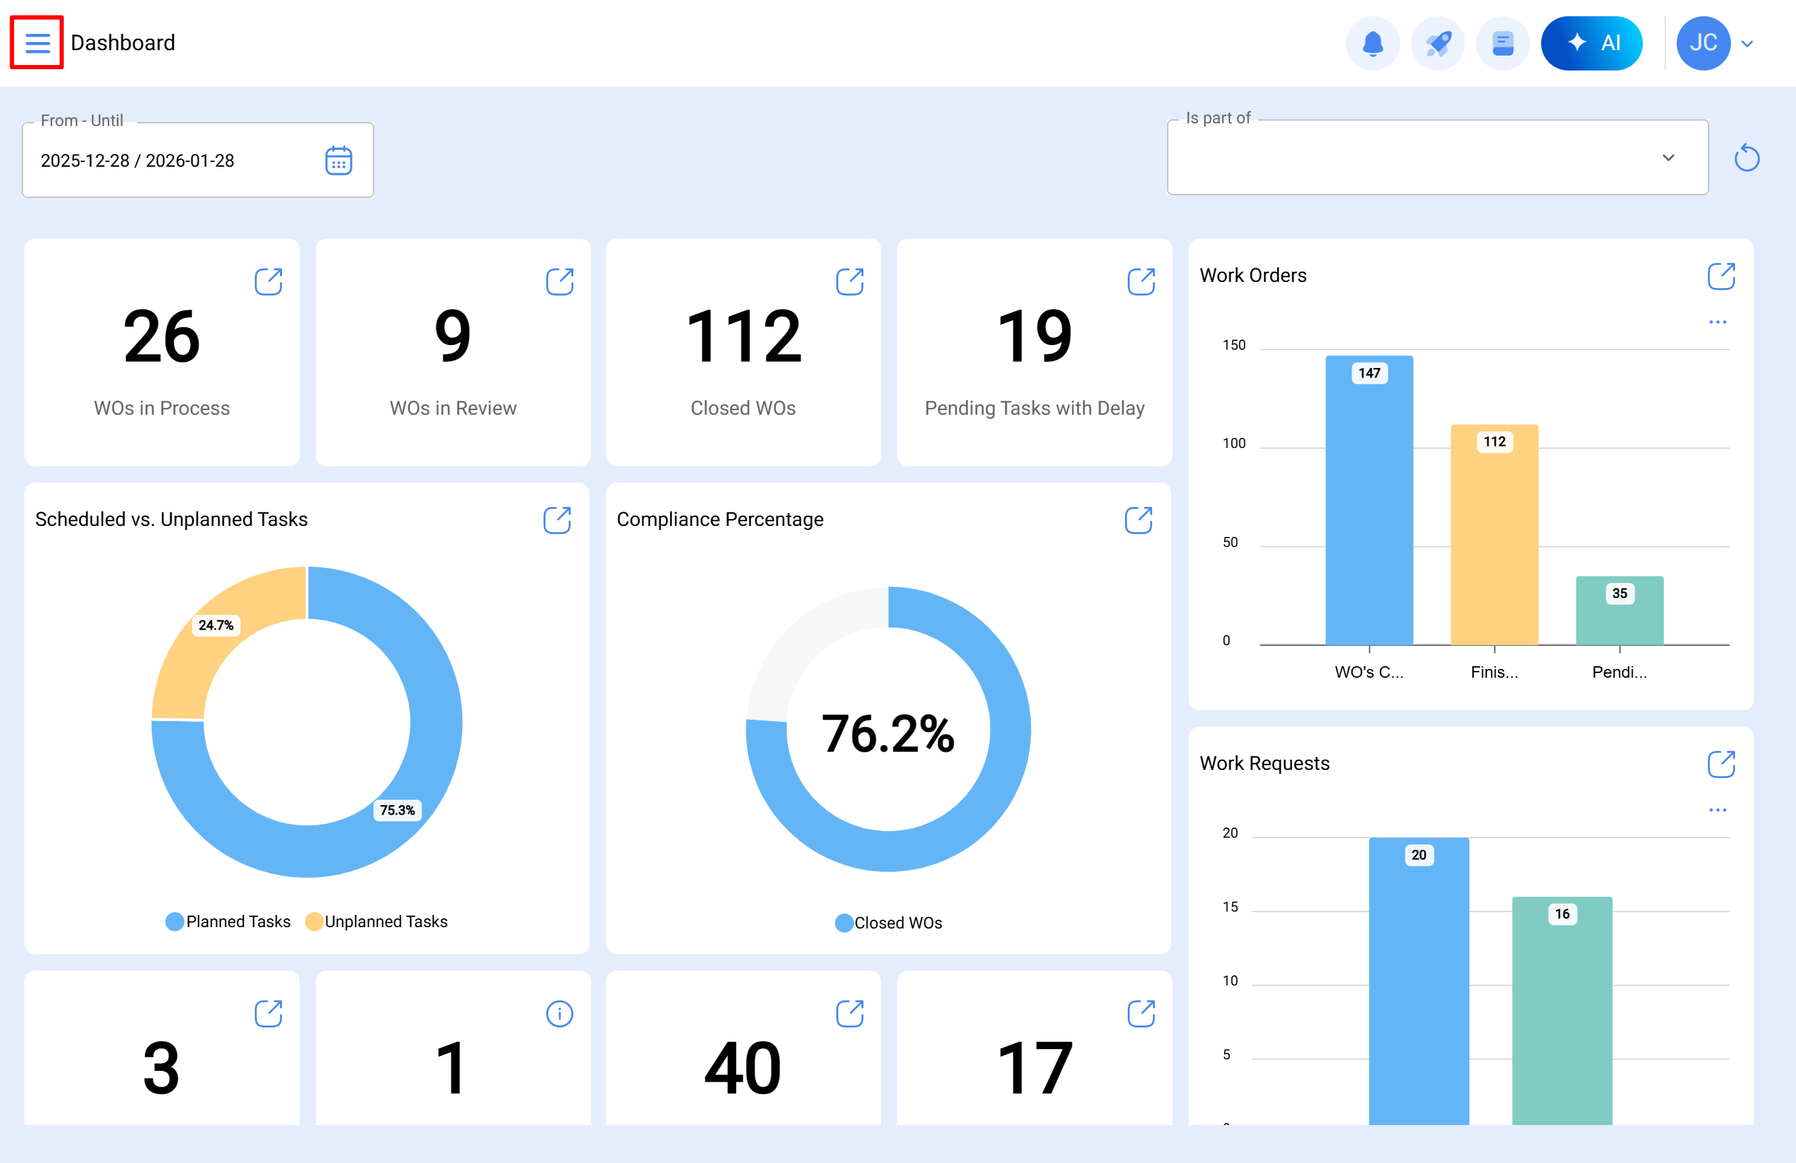Open the calendar date picker icon
This screenshot has width=1796, height=1163.
338,161
